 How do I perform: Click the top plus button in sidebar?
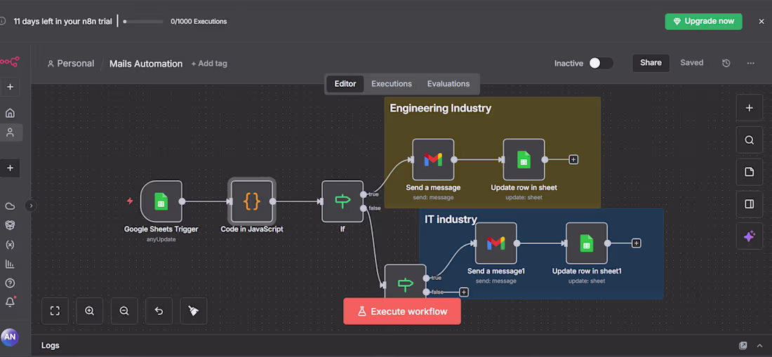[10, 87]
